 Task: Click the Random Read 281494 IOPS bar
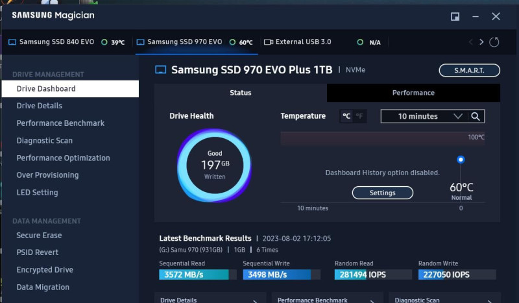coord(373,274)
